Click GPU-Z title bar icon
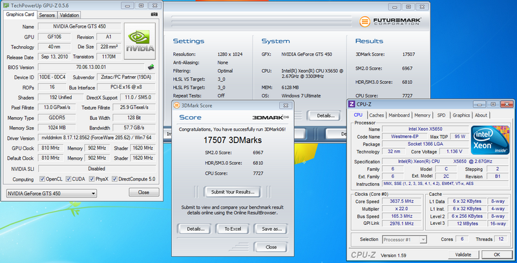This screenshot has height=263, width=517. coord(6,6)
